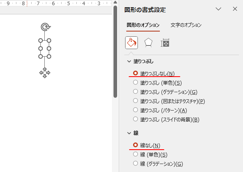Switch to 文字のオプション tab
The height and width of the screenshot is (172, 243).
[x=186, y=25]
